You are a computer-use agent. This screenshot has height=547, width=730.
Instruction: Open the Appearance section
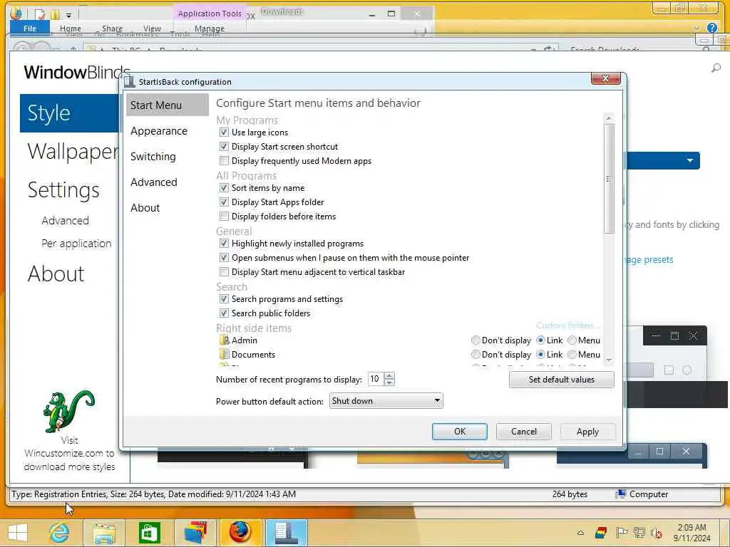point(159,131)
